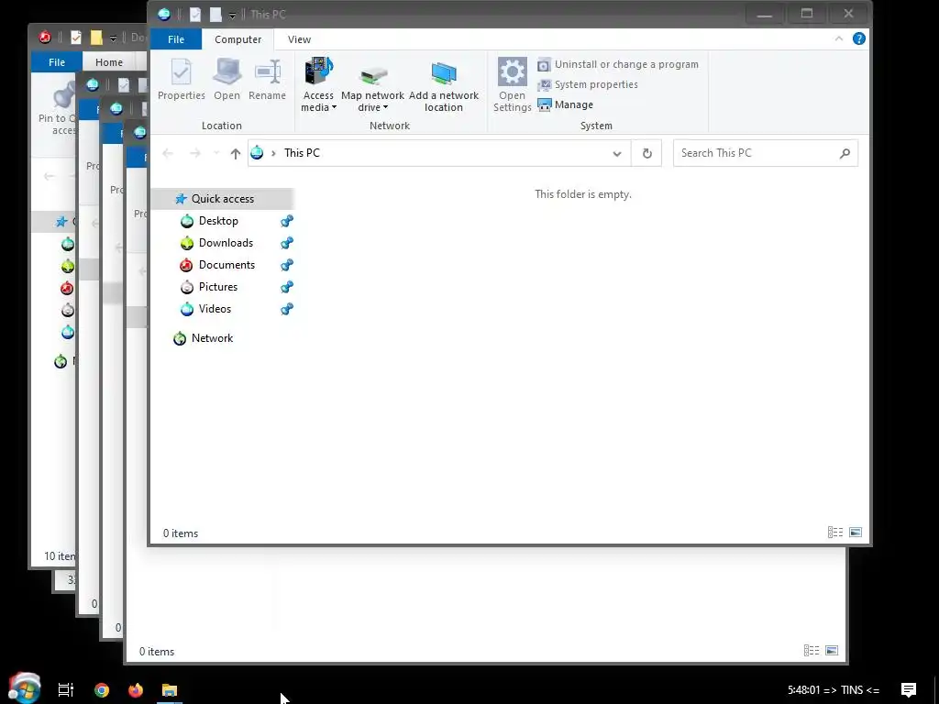
Task: Open the Access media dropdown
Action: (x=318, y=83)
